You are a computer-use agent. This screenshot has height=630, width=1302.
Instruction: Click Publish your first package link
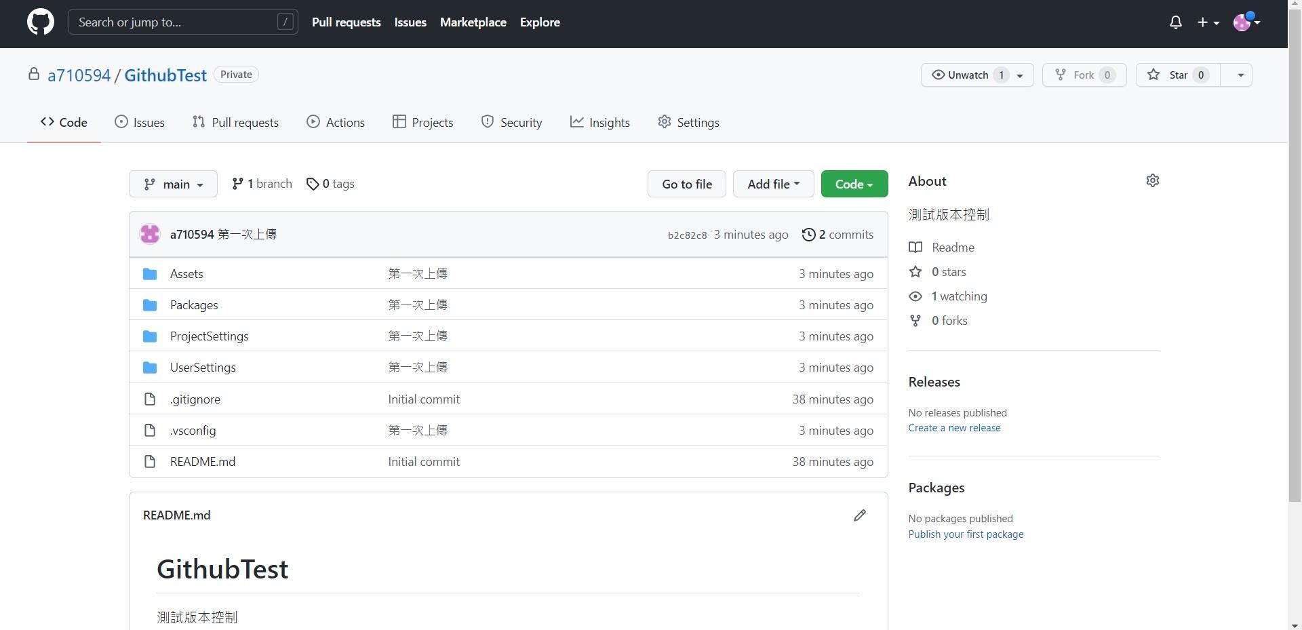point(966,534)
